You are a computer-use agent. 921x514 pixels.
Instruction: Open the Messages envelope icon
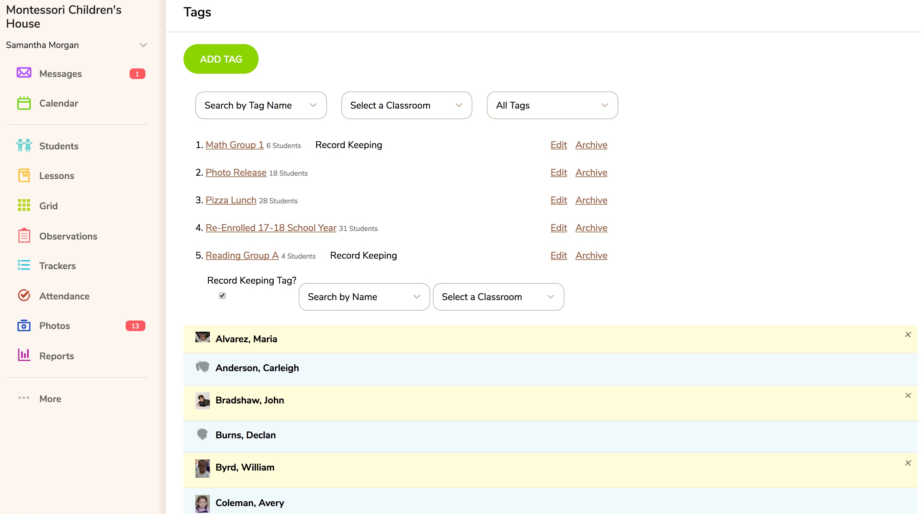[x=24, y=73]
